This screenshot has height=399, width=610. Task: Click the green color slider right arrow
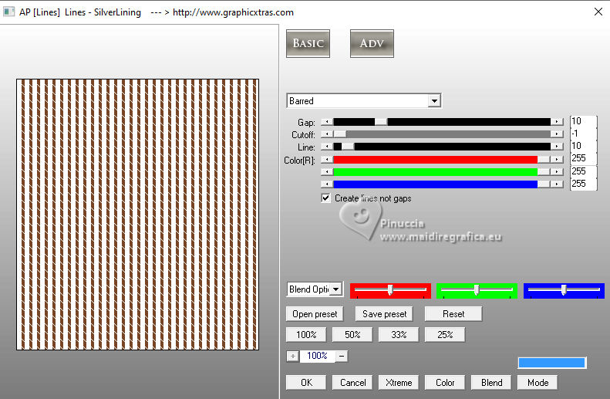pyautogui.click(x=557, y=172)
